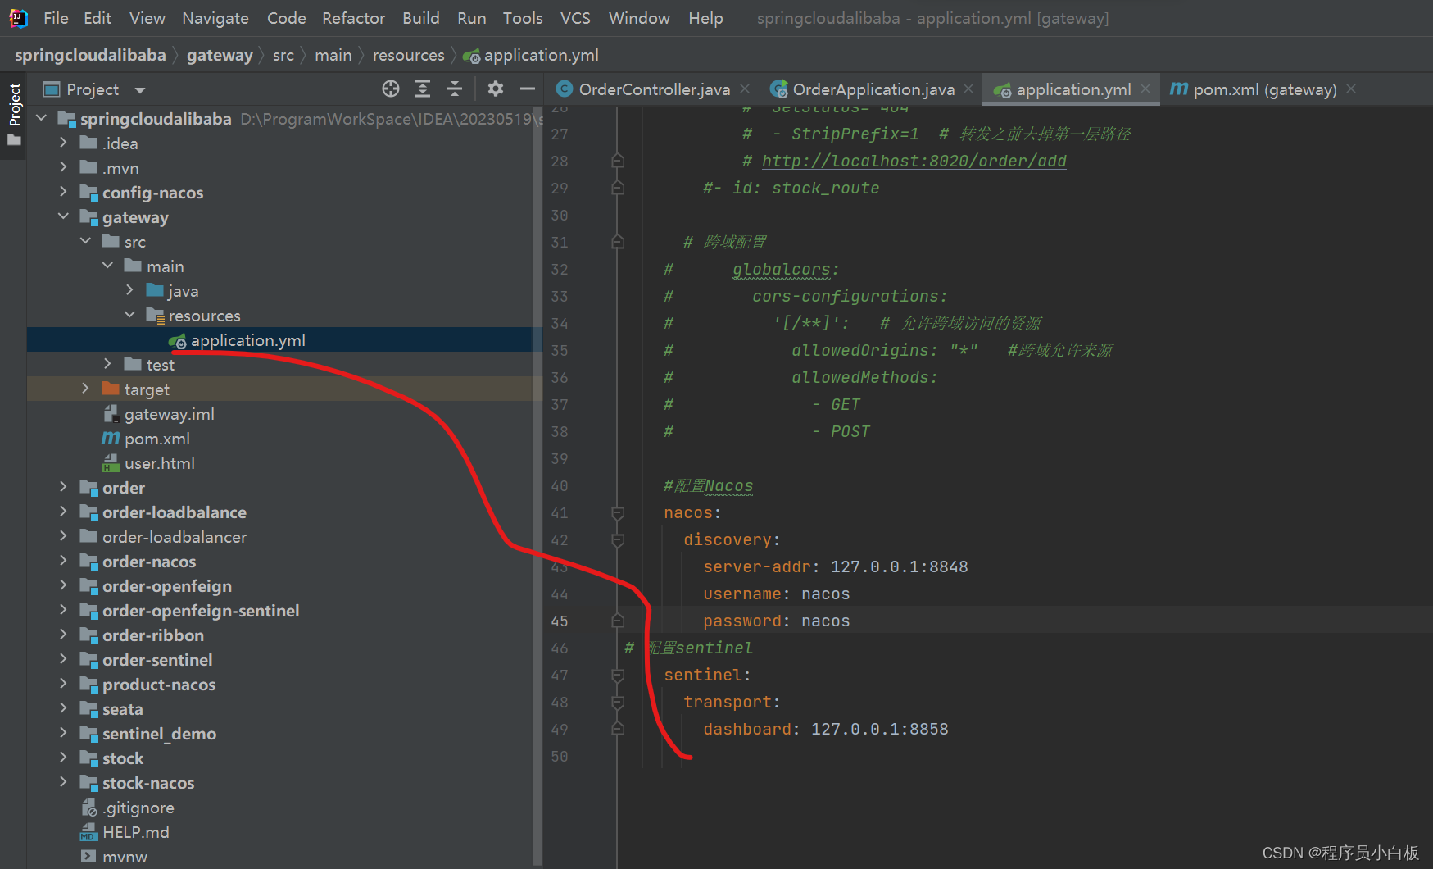Screen dimensions: 1433x869
Task: Click the expand all icon in Project panel
Action: 423,89
